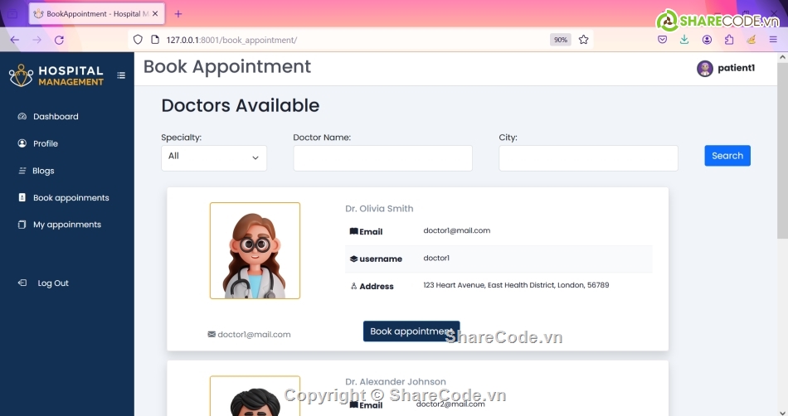
Task: Click the icon next to Address
Action: pyautogui.click(x=354, y=286)
